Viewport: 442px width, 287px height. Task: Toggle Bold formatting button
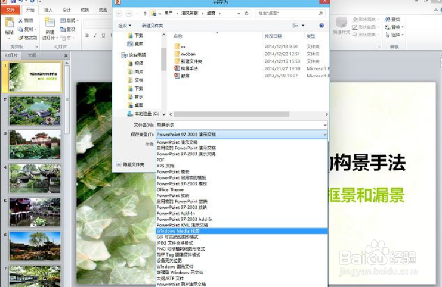[87, 36]
